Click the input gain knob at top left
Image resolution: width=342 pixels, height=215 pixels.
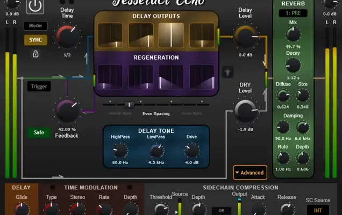click(x=12, y=3)
